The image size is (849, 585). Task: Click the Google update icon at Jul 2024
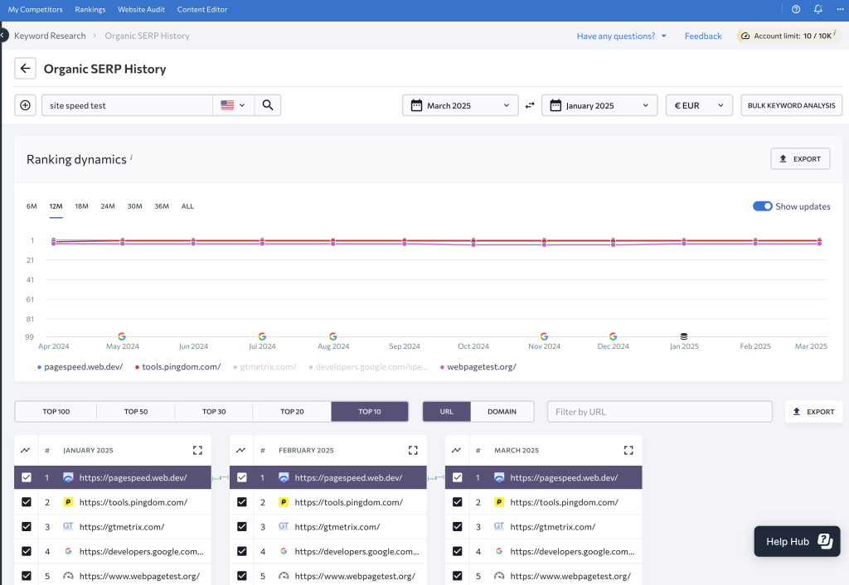click(x=262, y=336)
